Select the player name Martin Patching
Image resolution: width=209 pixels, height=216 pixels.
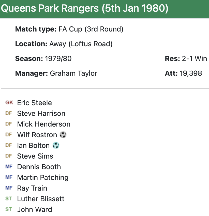43,177
